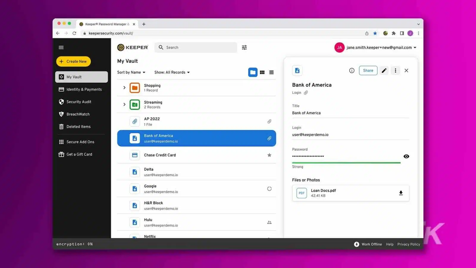Select the Bank of America record row
This screenshot has width=476, height=268.
(197, 138)
